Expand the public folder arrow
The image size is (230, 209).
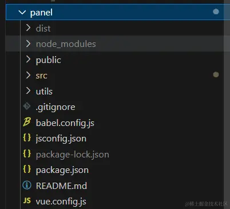(28, 60)
